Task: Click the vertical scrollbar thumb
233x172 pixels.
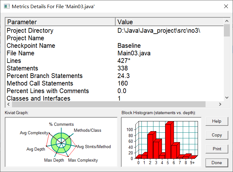Action: [x=227, y=31]
